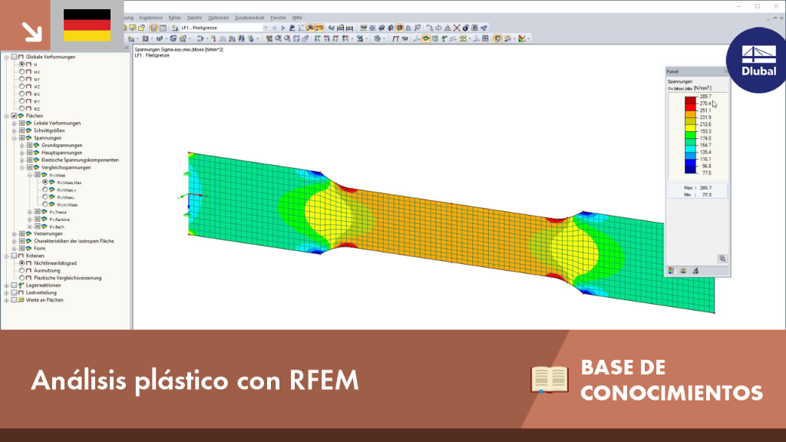Click the view in X direction icon
Screen dimensions: 786x442
click(317, 38)
